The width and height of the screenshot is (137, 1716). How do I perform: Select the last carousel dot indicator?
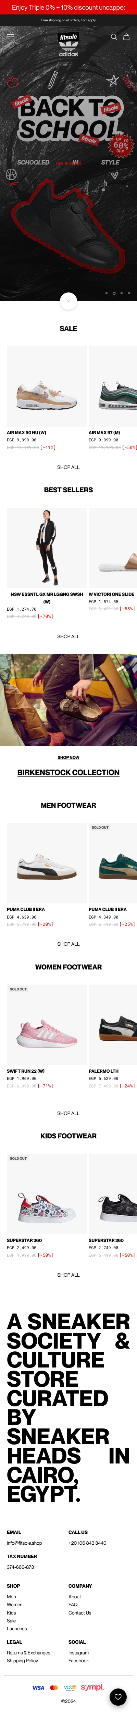pos(129,293)
